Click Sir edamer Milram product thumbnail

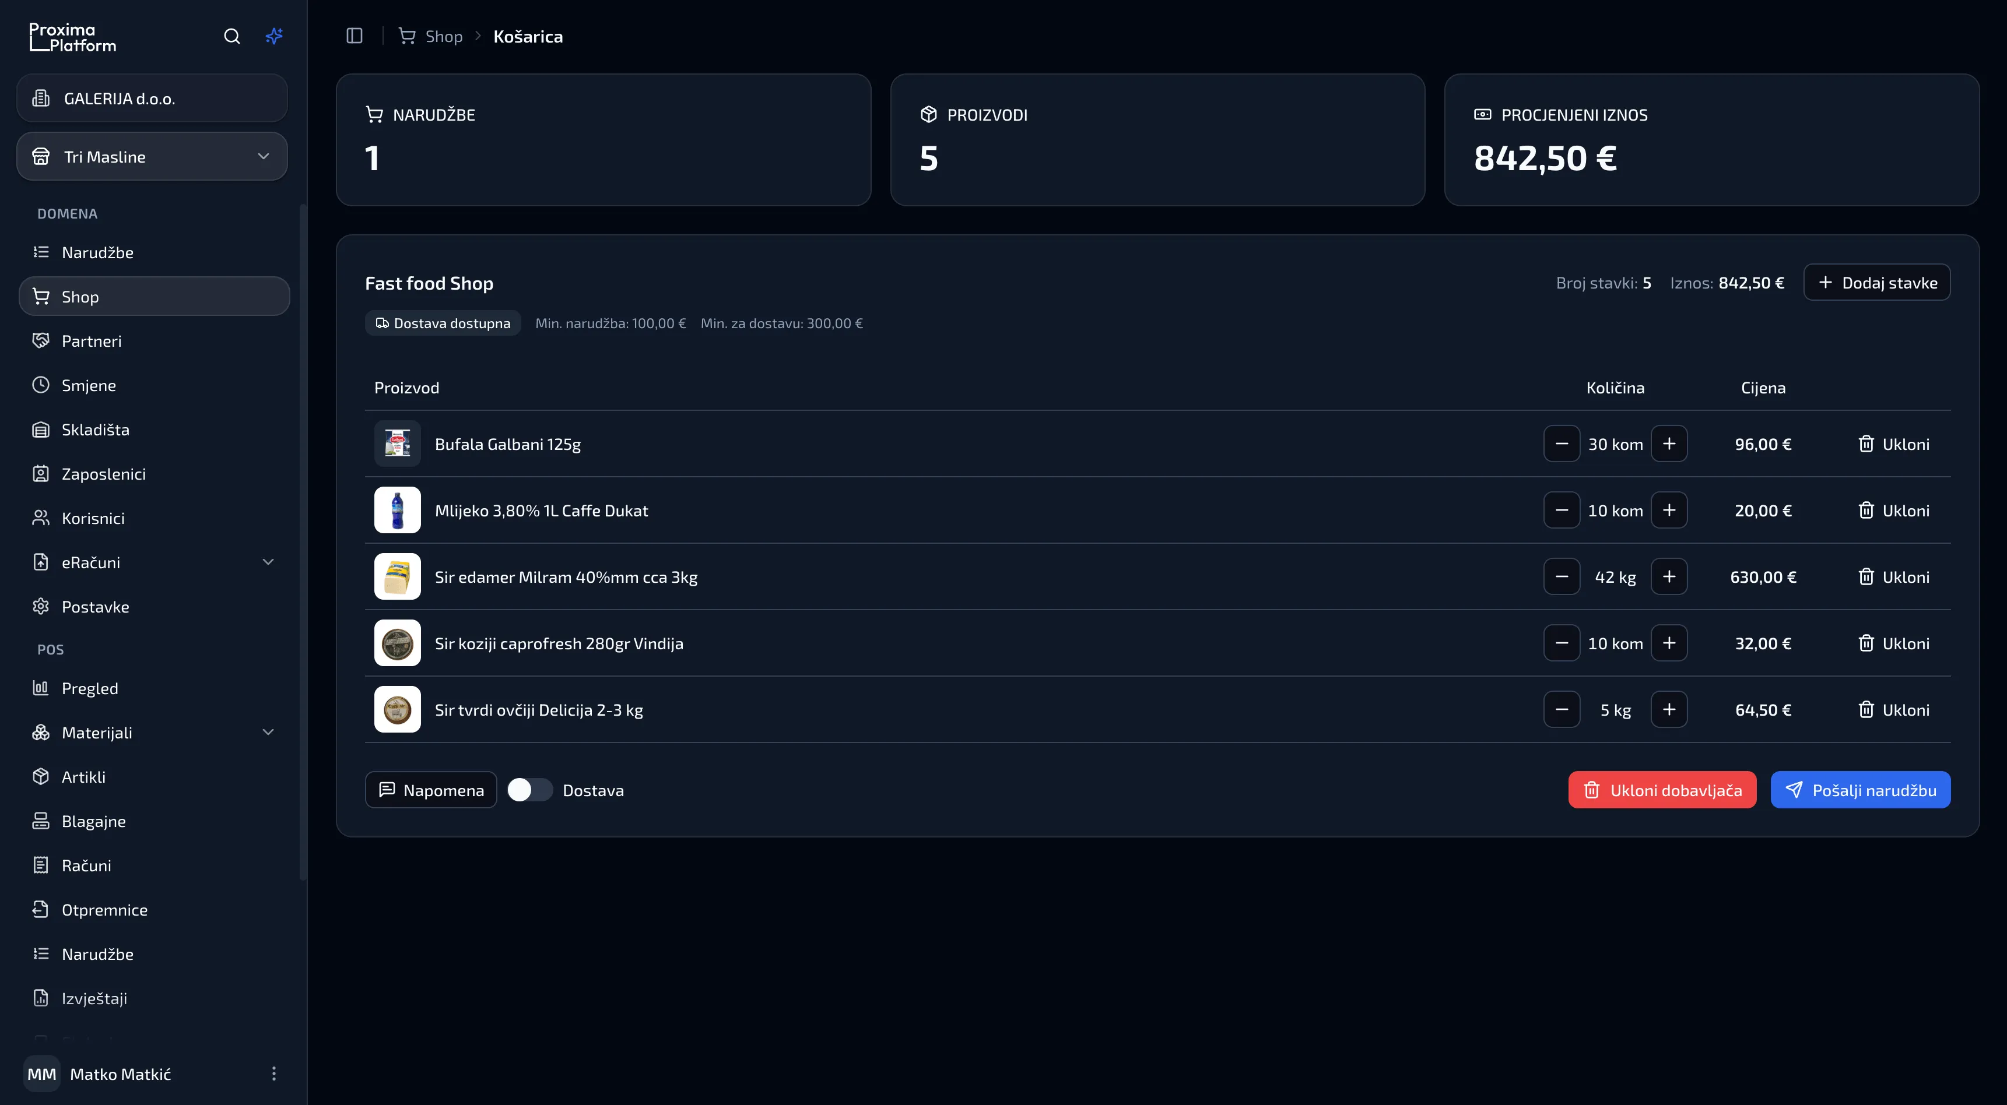click(397, 576)
